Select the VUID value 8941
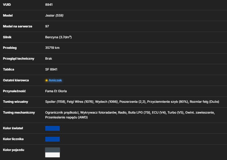227x160 pixels. (49, 5)
